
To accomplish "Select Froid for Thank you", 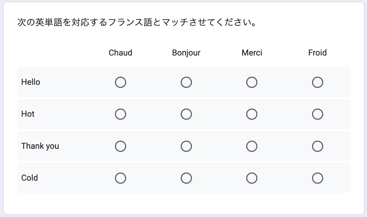I will 317,146.
